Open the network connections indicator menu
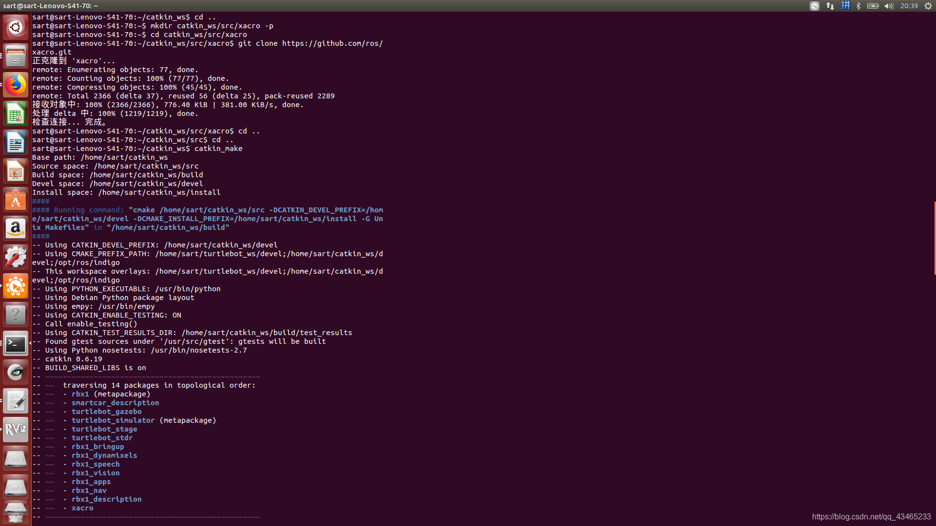Viewport: 936px width, 526px height. click(830, 6)
